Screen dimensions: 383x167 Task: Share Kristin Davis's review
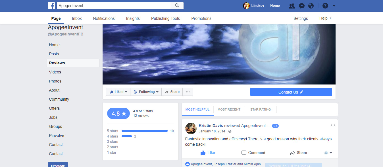point(298,153)
